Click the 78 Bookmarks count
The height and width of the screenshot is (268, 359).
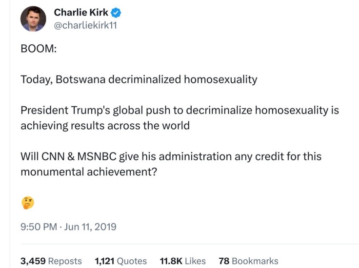(248, 261)
